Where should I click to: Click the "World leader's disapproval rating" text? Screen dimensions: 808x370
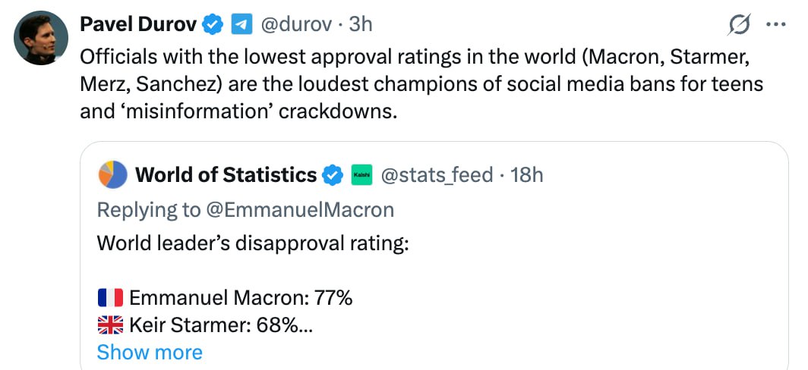[x=253, y=243]
